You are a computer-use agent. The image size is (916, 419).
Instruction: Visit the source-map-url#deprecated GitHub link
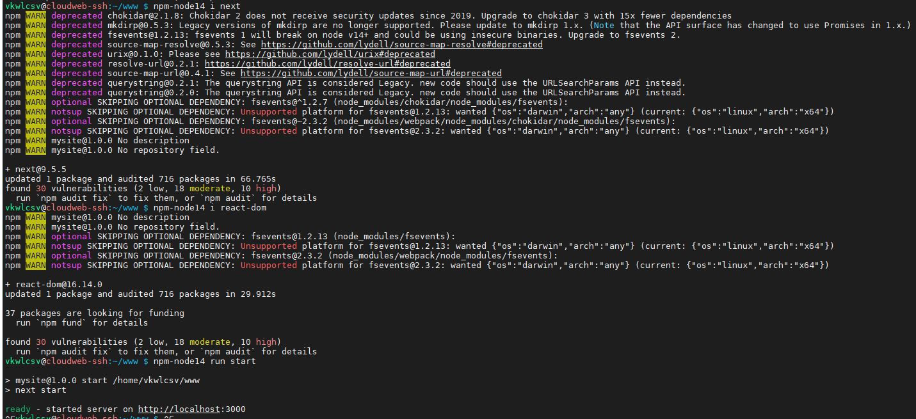[x=371, y=74]
